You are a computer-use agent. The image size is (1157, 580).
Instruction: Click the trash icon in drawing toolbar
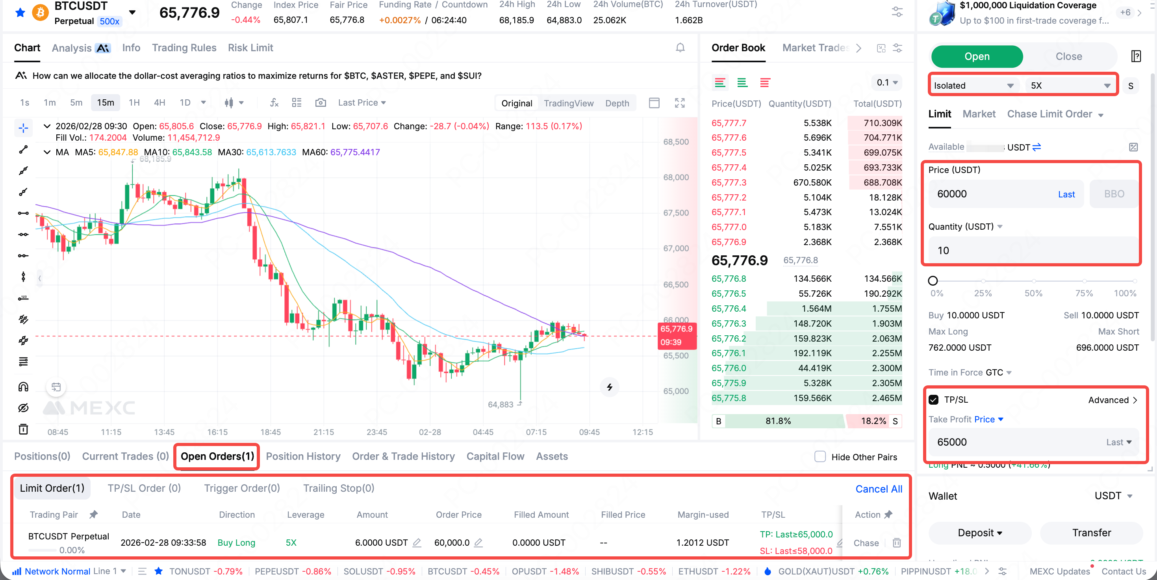pos(23,429)
